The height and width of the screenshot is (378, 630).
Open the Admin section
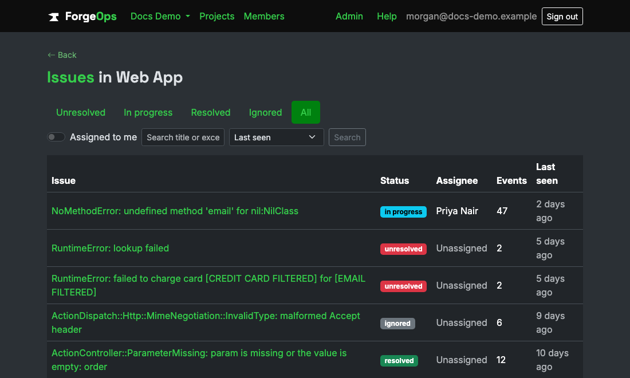(349, 17)
